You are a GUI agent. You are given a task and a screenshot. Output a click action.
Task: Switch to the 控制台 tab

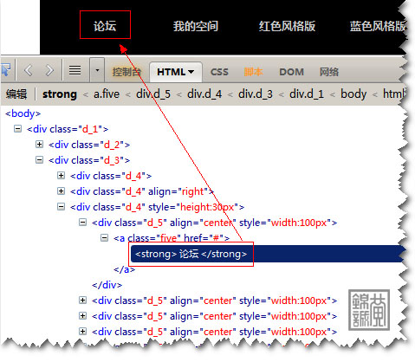click(x=126, y=72)
